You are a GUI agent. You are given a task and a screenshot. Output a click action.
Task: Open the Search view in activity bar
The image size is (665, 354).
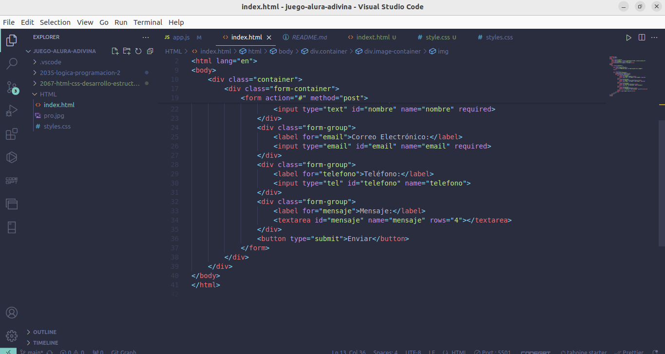(12, 63)
